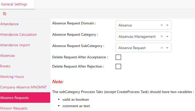Click the save icon in the toolbar

5,14
